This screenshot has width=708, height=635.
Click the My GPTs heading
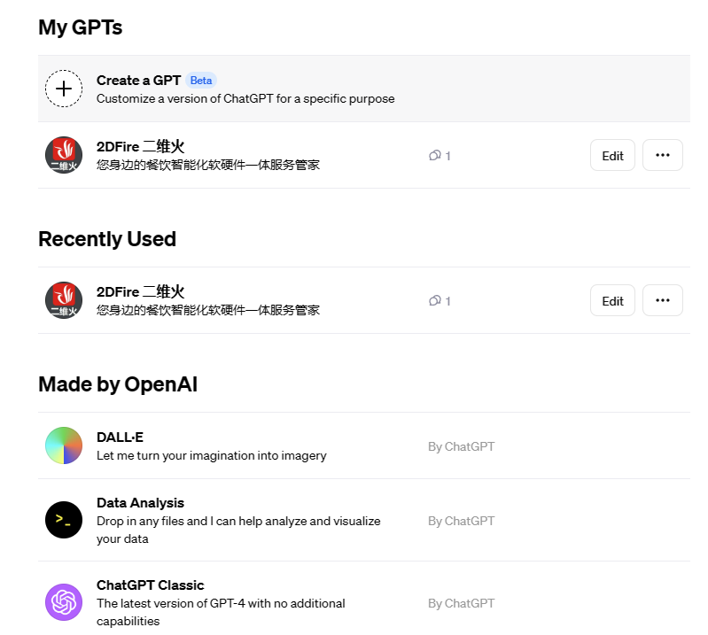pyautogui.click(x=81, y=27)
